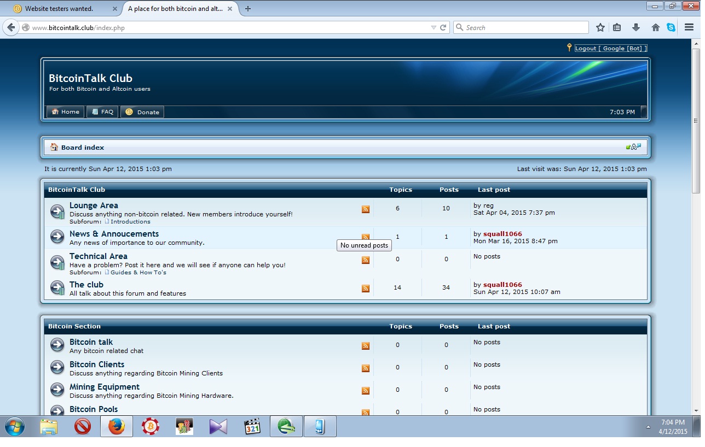
Task: Open the News & Annoucements forum
Action: (114, 234)
